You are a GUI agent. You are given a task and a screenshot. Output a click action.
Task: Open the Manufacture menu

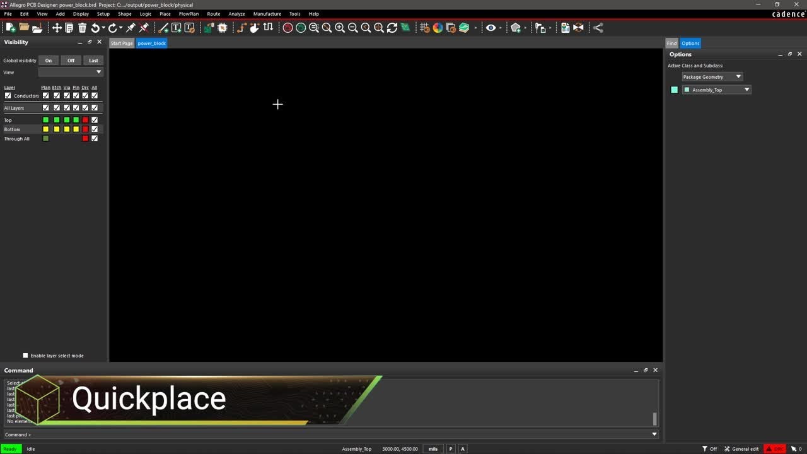267,14
